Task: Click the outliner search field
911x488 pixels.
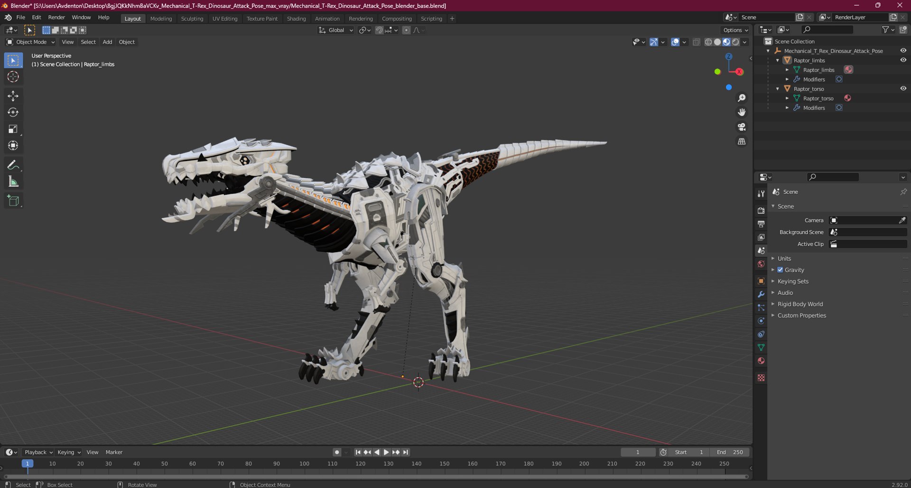Action: coord(827,29)
